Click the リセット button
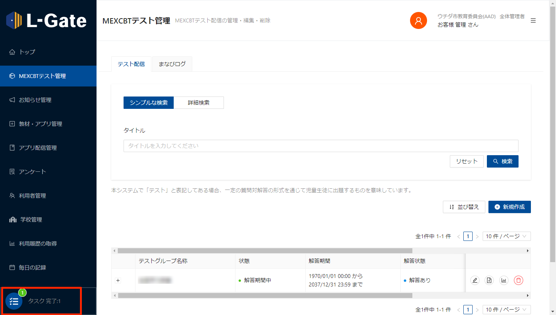This screenshot has height=315, width=556. [466, 161]
